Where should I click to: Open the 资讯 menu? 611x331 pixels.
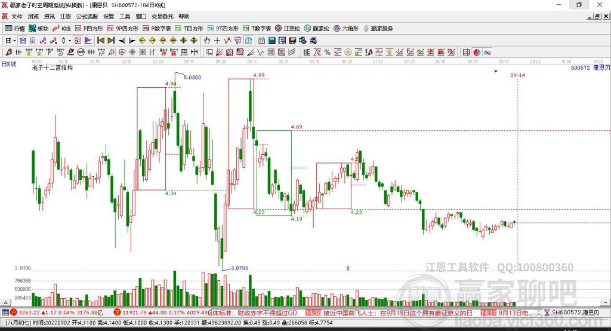click(x=50, y=16)
